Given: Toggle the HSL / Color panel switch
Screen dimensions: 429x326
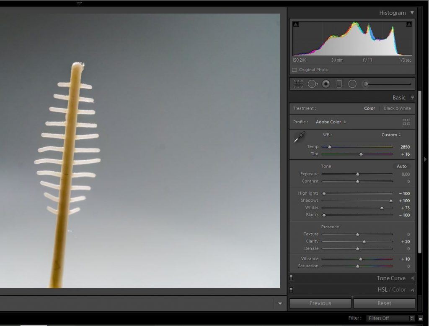Looking at the screenshot, I should click(x=291, y=289).
